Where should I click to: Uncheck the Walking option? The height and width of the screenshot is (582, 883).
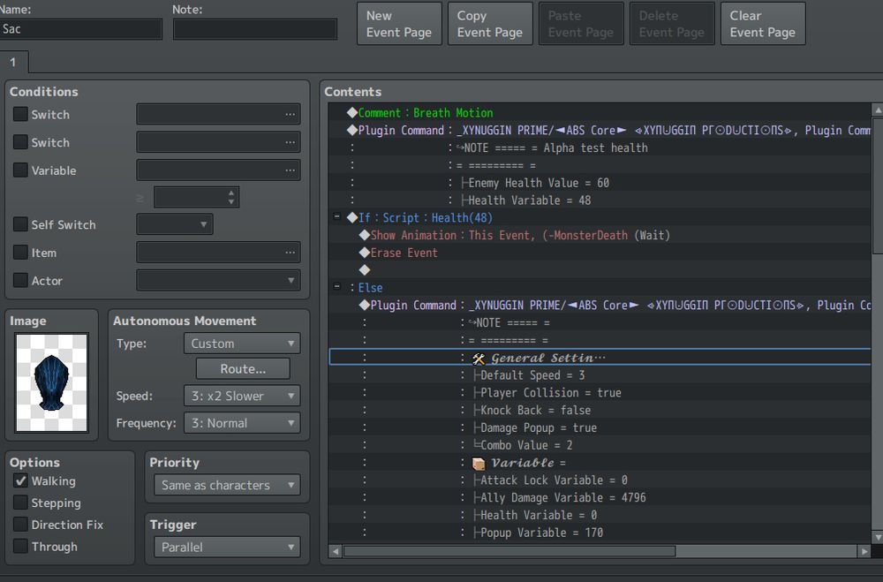point(20,481)
